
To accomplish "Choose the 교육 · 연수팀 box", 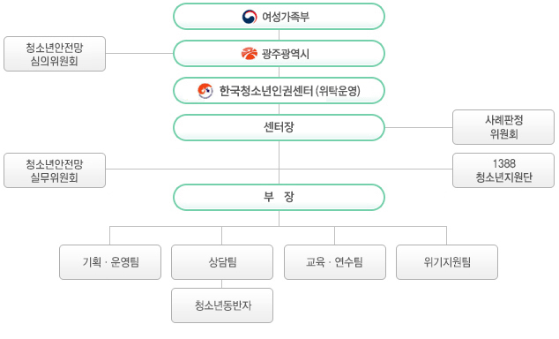I will coord(335,262).
